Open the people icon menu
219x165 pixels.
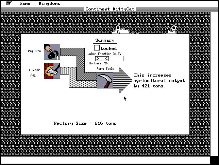click(x=9, y=3)
